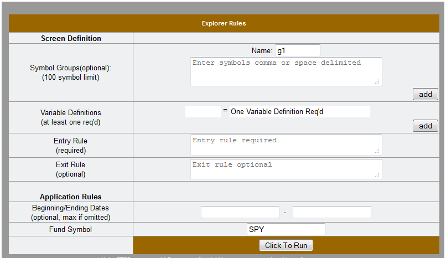The width and height of the screenshot is (446, 258).
Task: Grab resize handle of Exit Rule text area
Action: tap(377, 176)
